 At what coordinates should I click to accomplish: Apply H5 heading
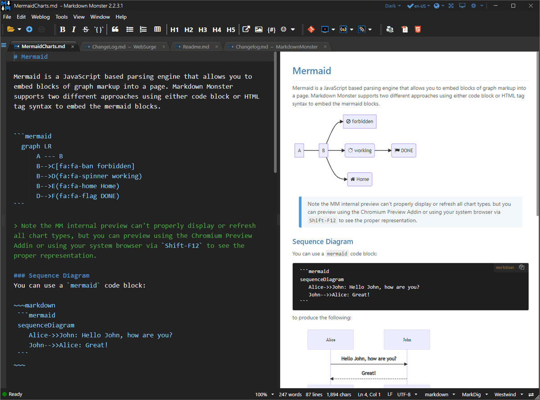231,30
